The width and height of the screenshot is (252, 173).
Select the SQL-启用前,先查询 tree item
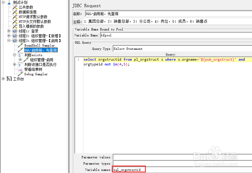41,50
